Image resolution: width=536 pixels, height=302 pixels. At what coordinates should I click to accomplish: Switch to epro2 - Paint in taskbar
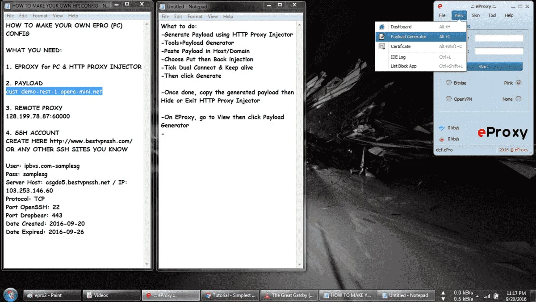tap(52, 295)
